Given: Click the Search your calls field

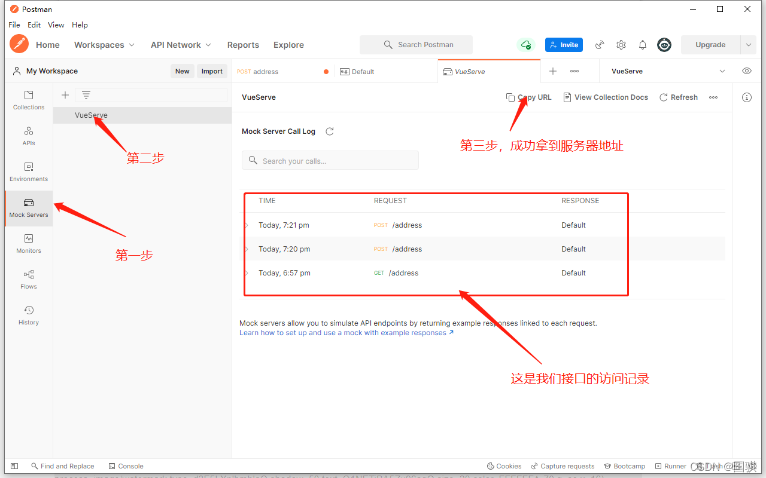Looking at the screenshot, I should 330,160.
